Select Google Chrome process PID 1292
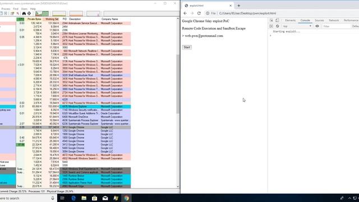The width and height of the screenshot is (359, 202). point(65,131)
